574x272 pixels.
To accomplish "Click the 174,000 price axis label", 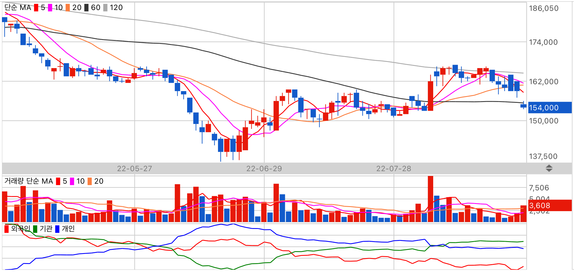I will [543, 42].
